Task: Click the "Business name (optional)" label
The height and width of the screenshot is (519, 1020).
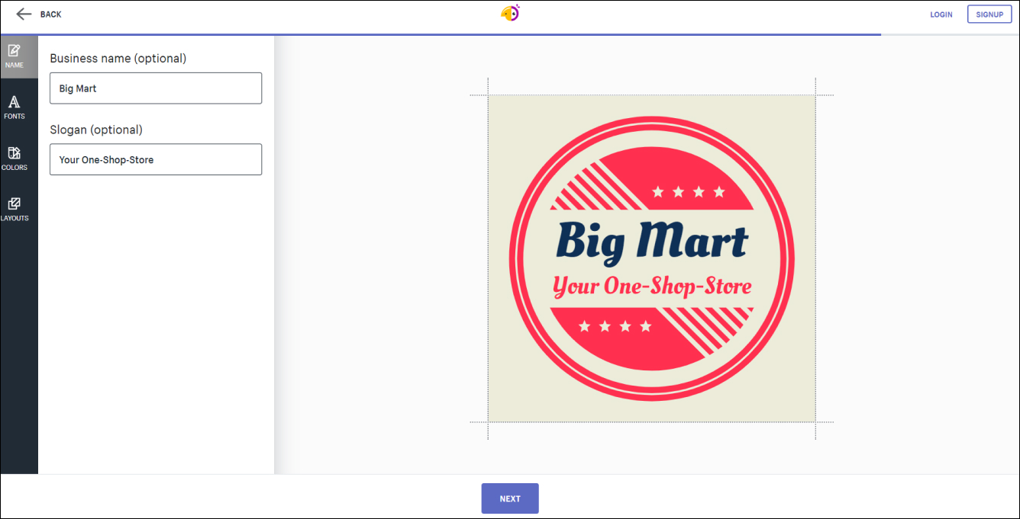Action: (118, 58)
